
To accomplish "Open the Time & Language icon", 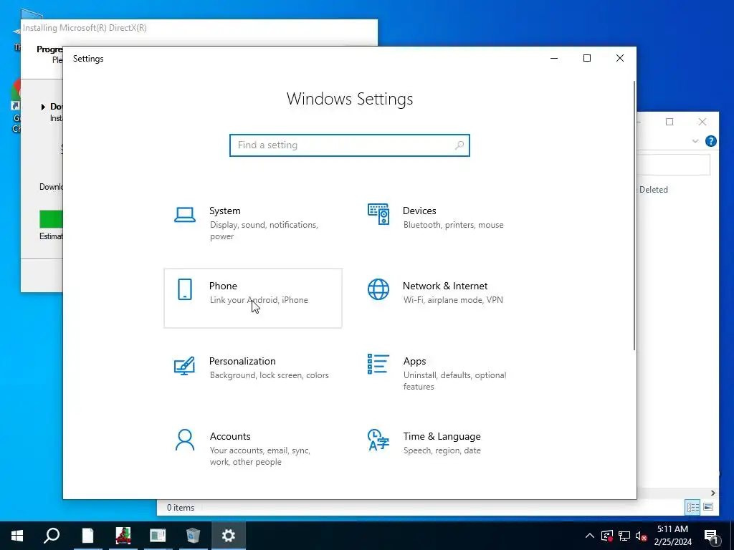I will [378, 440].
